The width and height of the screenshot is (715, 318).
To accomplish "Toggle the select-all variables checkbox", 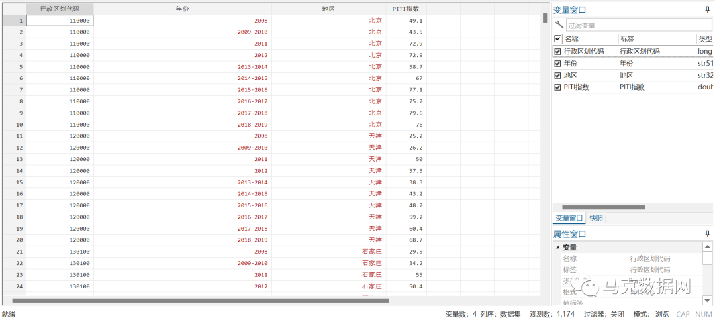I will coord(557,39).
